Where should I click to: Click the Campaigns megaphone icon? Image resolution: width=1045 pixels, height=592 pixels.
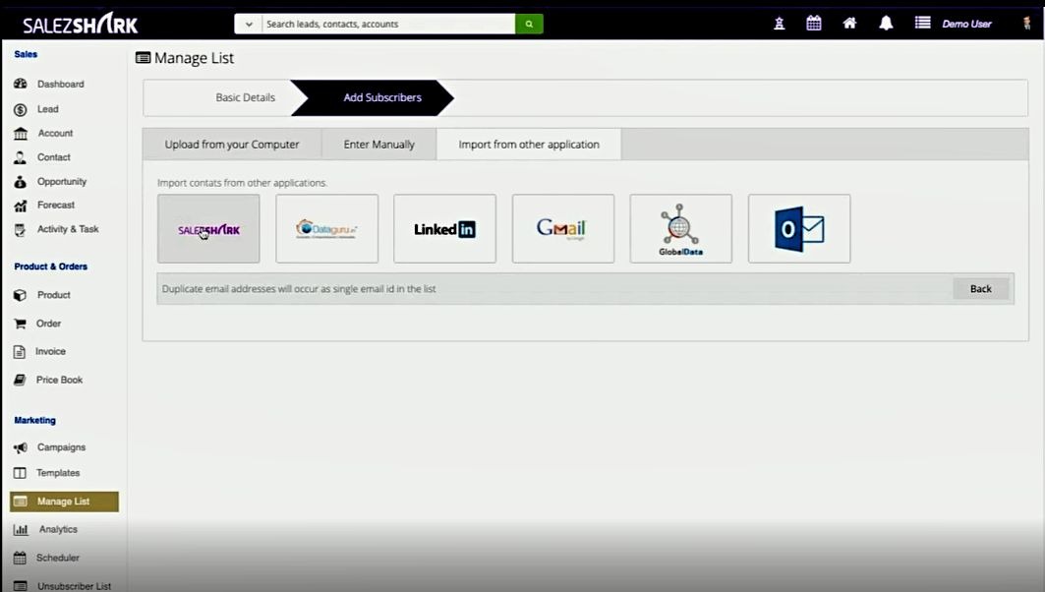[20, 447]
